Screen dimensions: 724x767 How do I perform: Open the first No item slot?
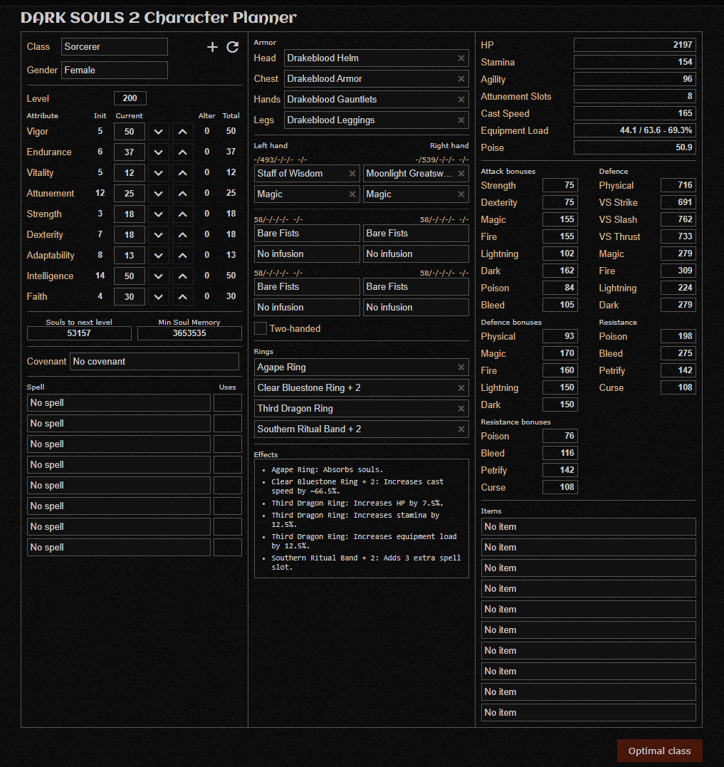[x=589, y=527]
